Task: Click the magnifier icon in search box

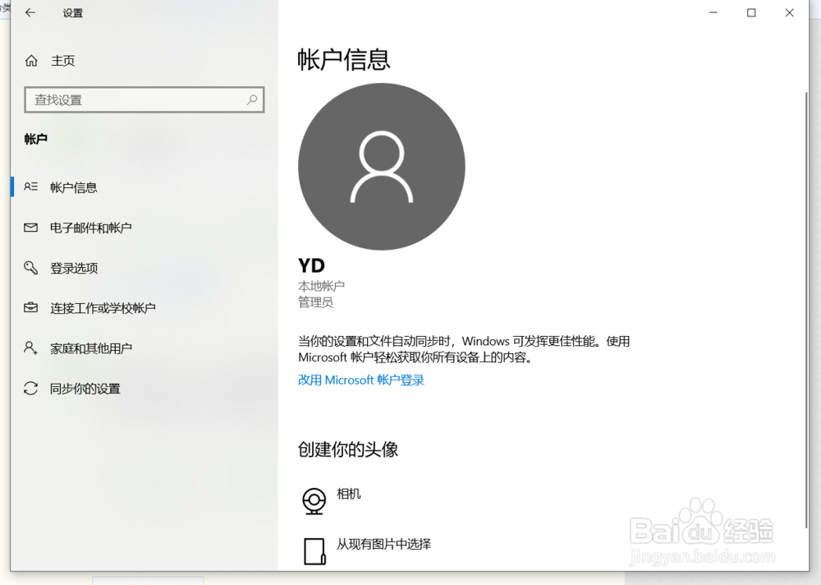Action: [x=252, y=99]
